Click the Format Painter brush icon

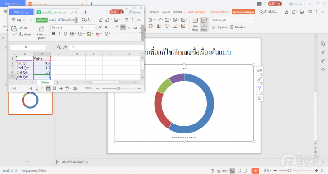[41, 28]
